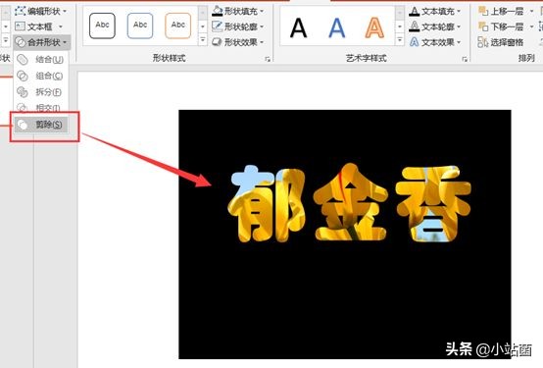Image resolution: width=543 pixels, height=368 pixels.
Task: Open the Shape Outline (形状轮廓) dropdown arrow
Action: pyautogui.click(x=262, y=26)
